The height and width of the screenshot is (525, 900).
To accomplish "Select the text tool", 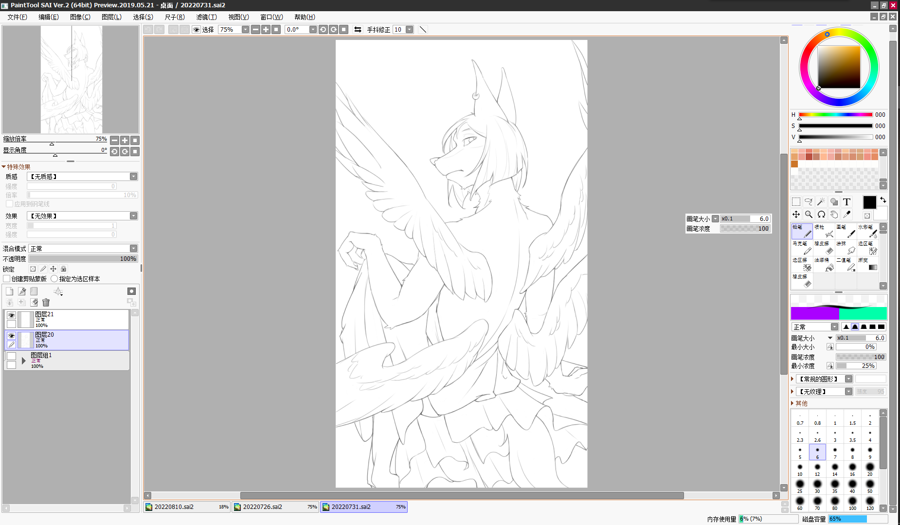I will click(846, 201).
